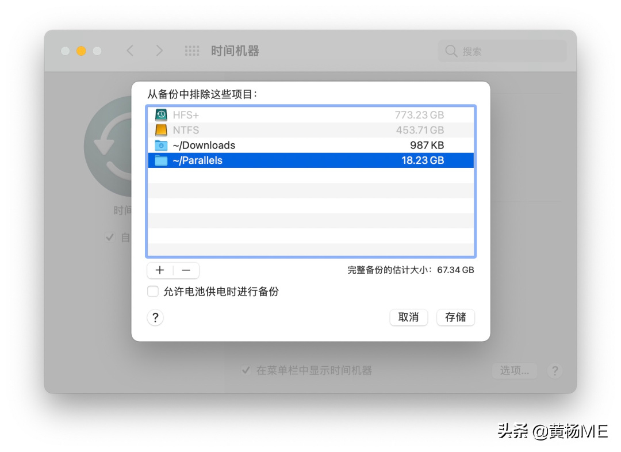
Task: Show all preferences with the grid icon
Action: tap(192, 51)
